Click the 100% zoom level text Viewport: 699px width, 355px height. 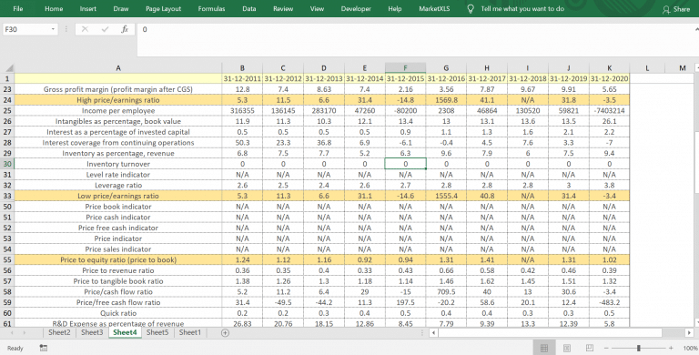click(691, 348)
